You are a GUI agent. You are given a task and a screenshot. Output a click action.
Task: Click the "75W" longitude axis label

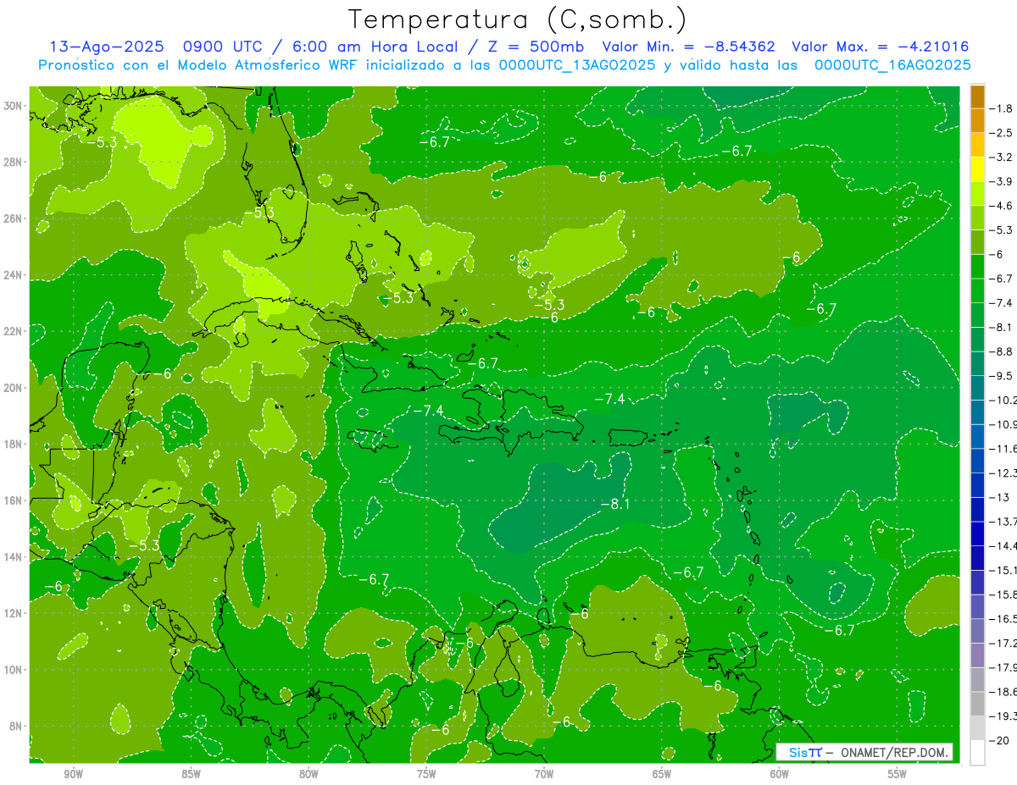pos(427,774)
